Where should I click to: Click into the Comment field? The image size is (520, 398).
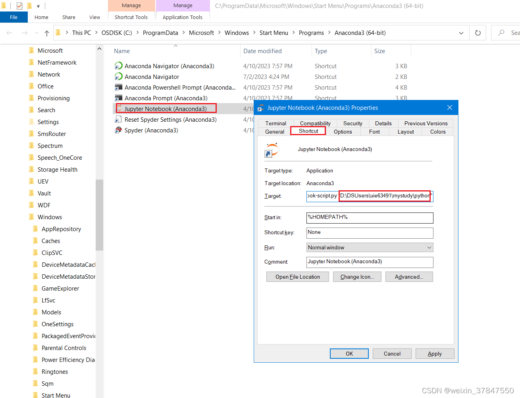370,262
